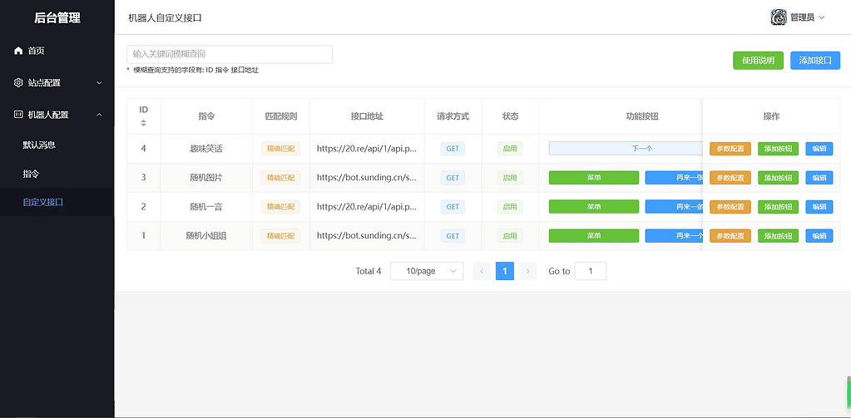851x418 pixels.
Task: Click the 使用说明 green button
Action: (758, 61)
